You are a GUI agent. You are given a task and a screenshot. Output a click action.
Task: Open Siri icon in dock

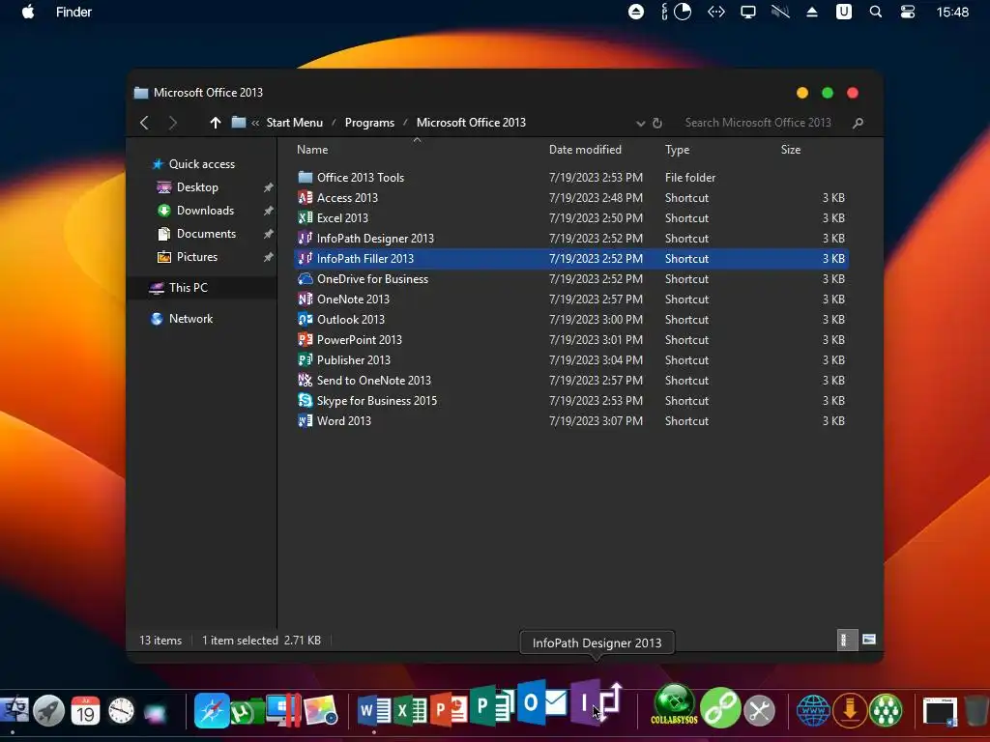156,713
